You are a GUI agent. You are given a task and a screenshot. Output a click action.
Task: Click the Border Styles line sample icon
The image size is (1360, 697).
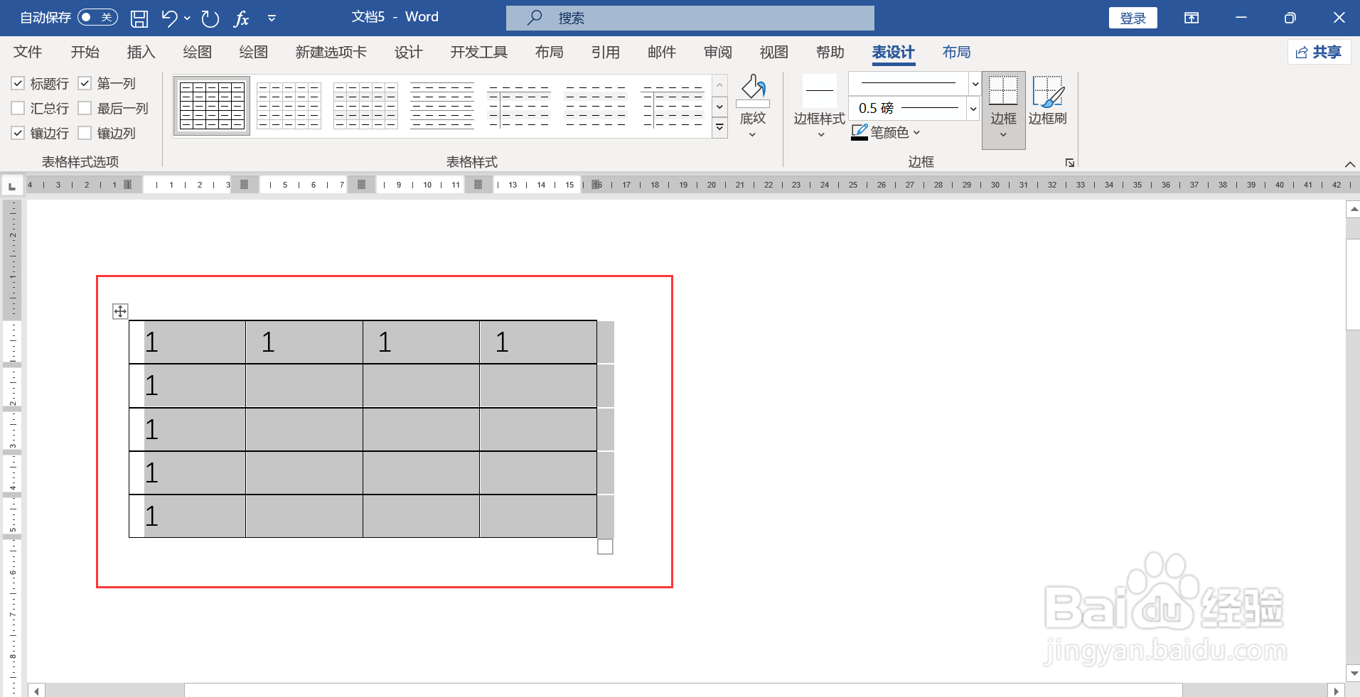tap(820, 90)
